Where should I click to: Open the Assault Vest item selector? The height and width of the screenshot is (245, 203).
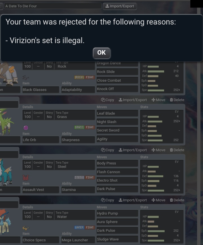click(41, 190)
